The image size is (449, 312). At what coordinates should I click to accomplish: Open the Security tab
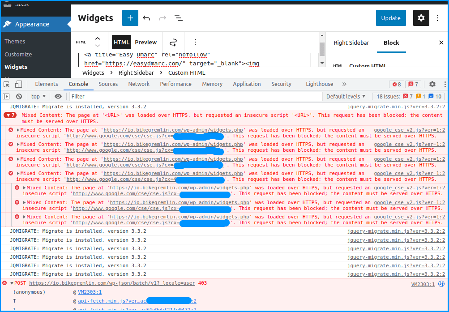(281, 84)
